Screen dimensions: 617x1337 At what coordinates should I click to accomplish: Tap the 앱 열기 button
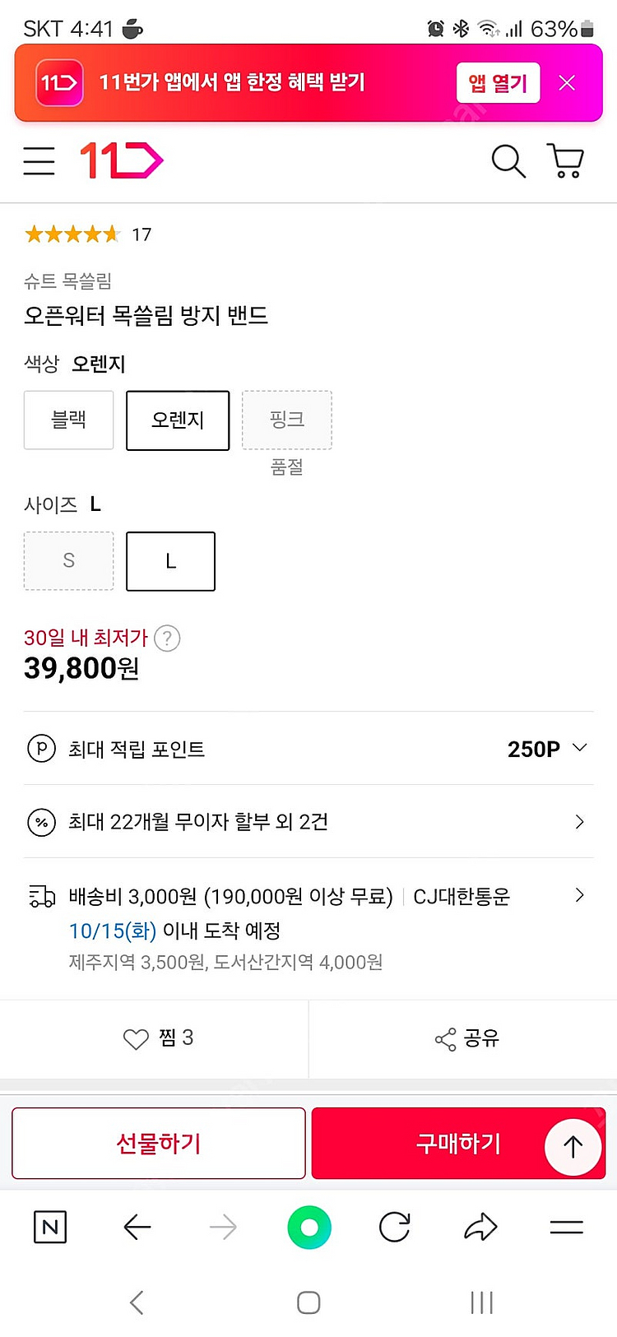pos(498,83)
